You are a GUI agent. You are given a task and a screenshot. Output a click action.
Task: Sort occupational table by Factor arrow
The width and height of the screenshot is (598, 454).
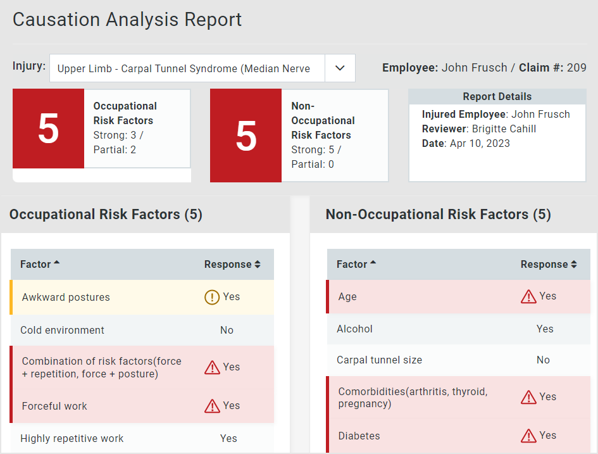[57, 263]
